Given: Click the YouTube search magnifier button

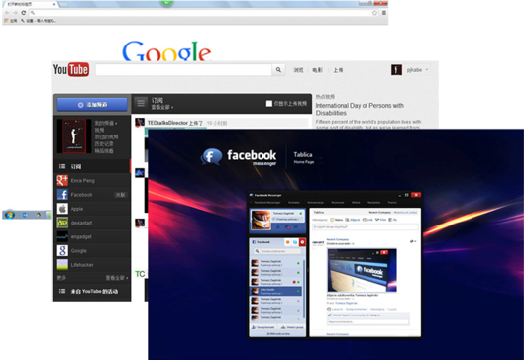Looking at the screenshot, I should [x=278, y=70].
